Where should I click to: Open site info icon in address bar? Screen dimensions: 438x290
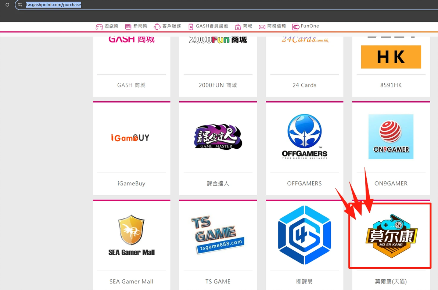click(20, 5)
